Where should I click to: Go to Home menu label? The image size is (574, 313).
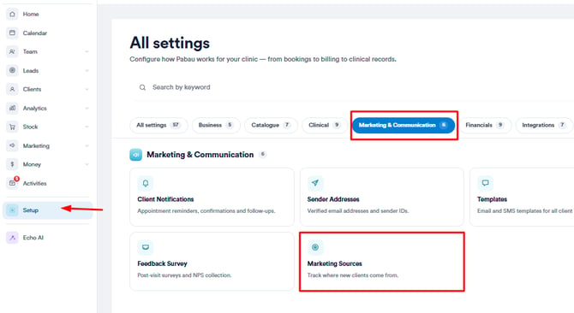pyautogui.click(x=31, y=14)
